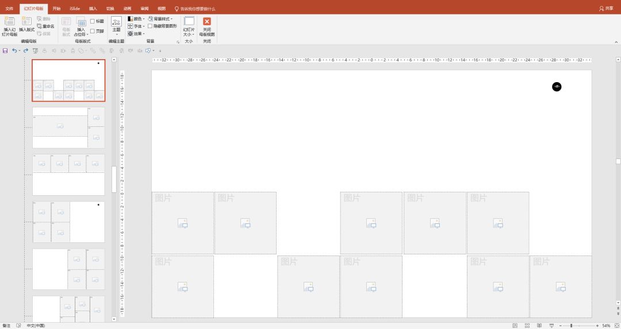This screenshot has height=329, width=621.
Task: Click the editing area vertical scroll up arrow
Action: click(x=618, y=60)
